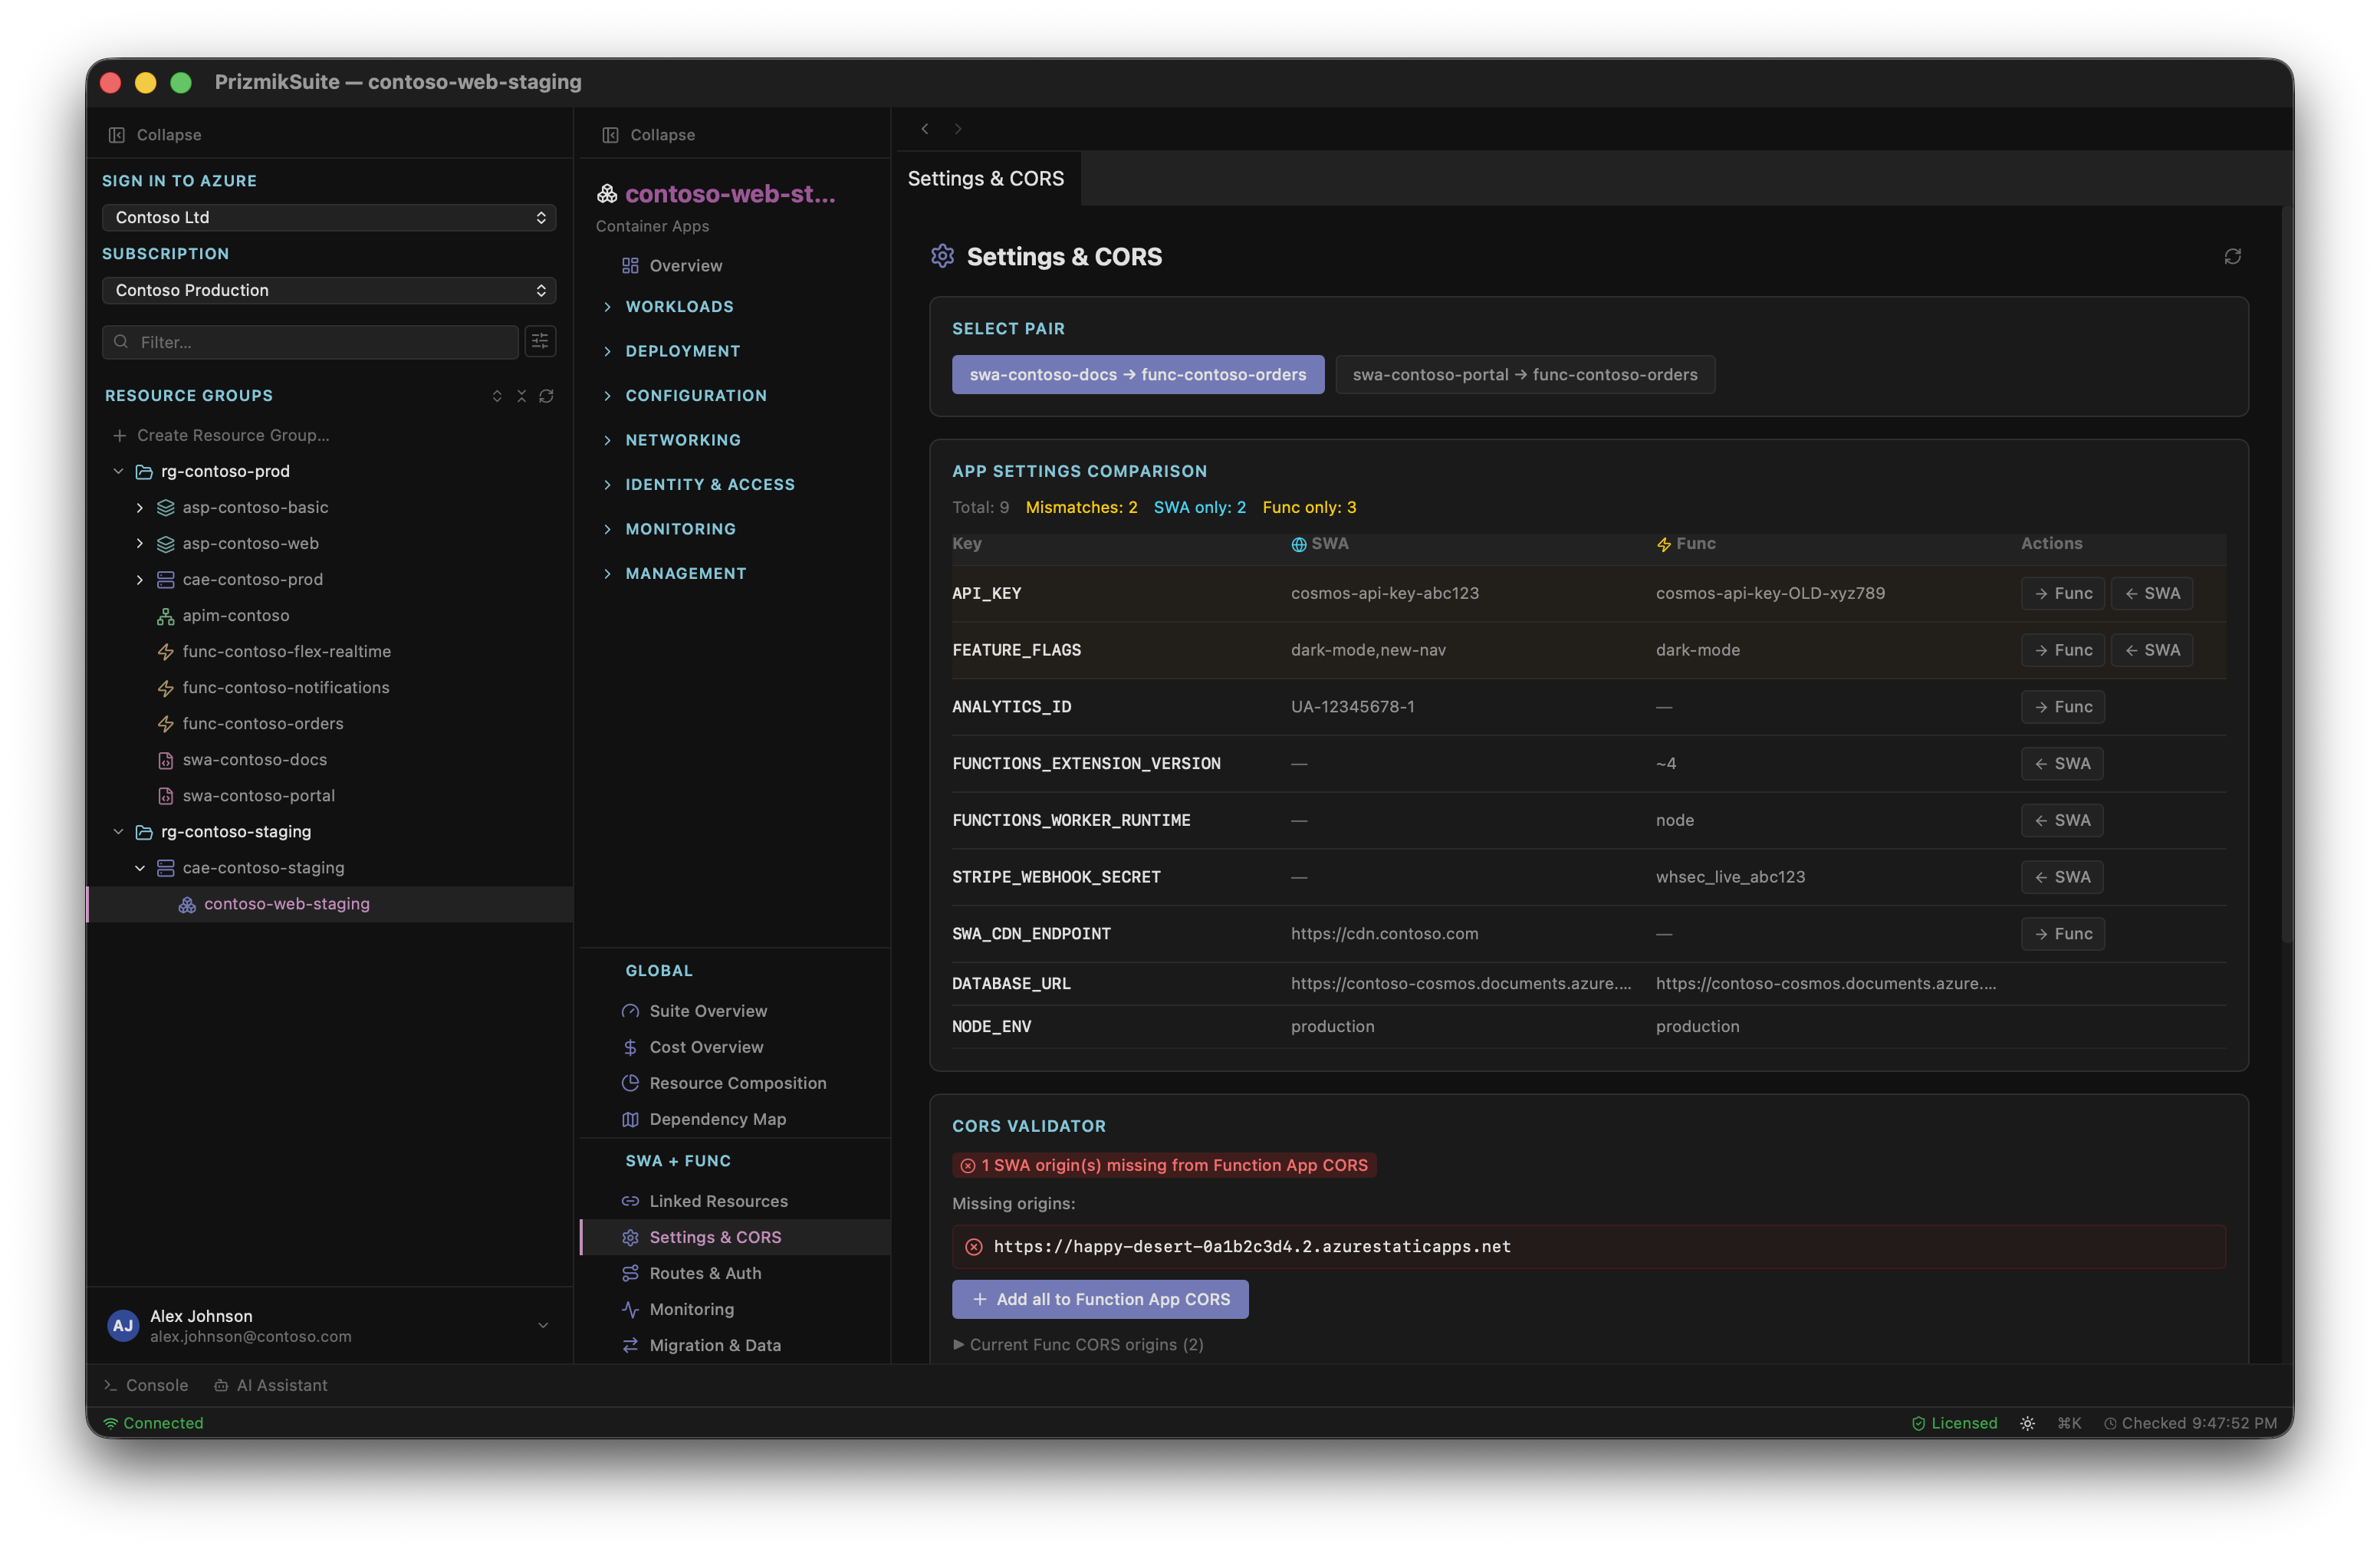The image size is (2380, 1552).
Task: Collapse the rg-contoso-prod resource group
Action: click(x=118, y=471)
